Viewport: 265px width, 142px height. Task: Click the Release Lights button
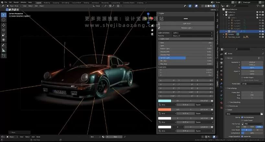[x=186, y=28]
